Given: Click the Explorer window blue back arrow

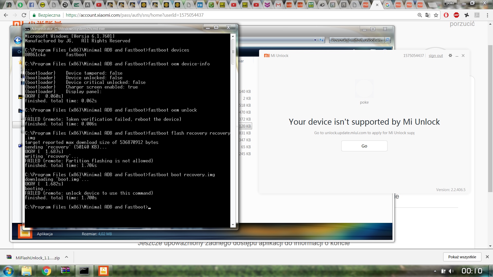Looking at the screenshot, I should (18, 40).
